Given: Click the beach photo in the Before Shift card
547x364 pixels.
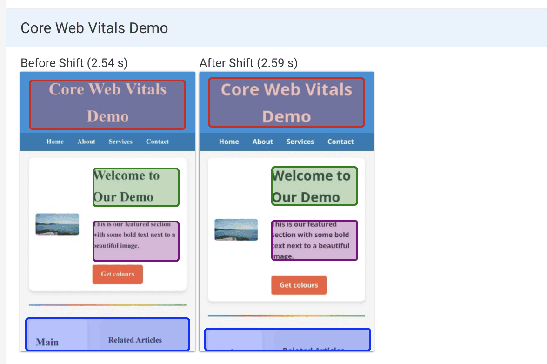Looking at the screenshot, I should (57, 224).
